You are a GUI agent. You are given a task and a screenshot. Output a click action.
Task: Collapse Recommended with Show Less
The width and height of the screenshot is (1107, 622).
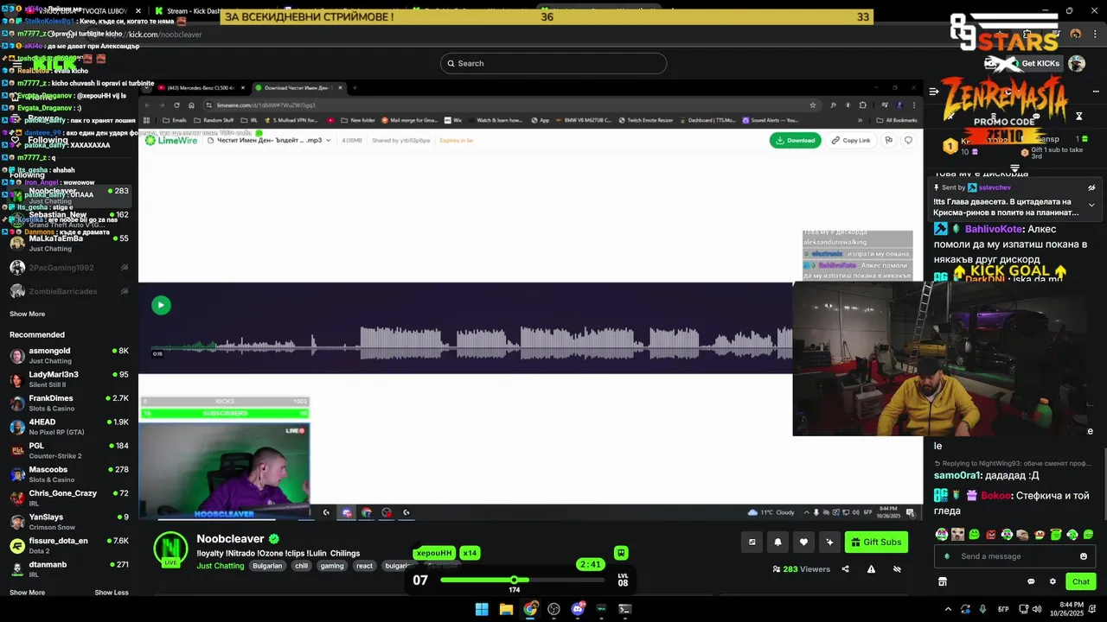tap(112, 593)
